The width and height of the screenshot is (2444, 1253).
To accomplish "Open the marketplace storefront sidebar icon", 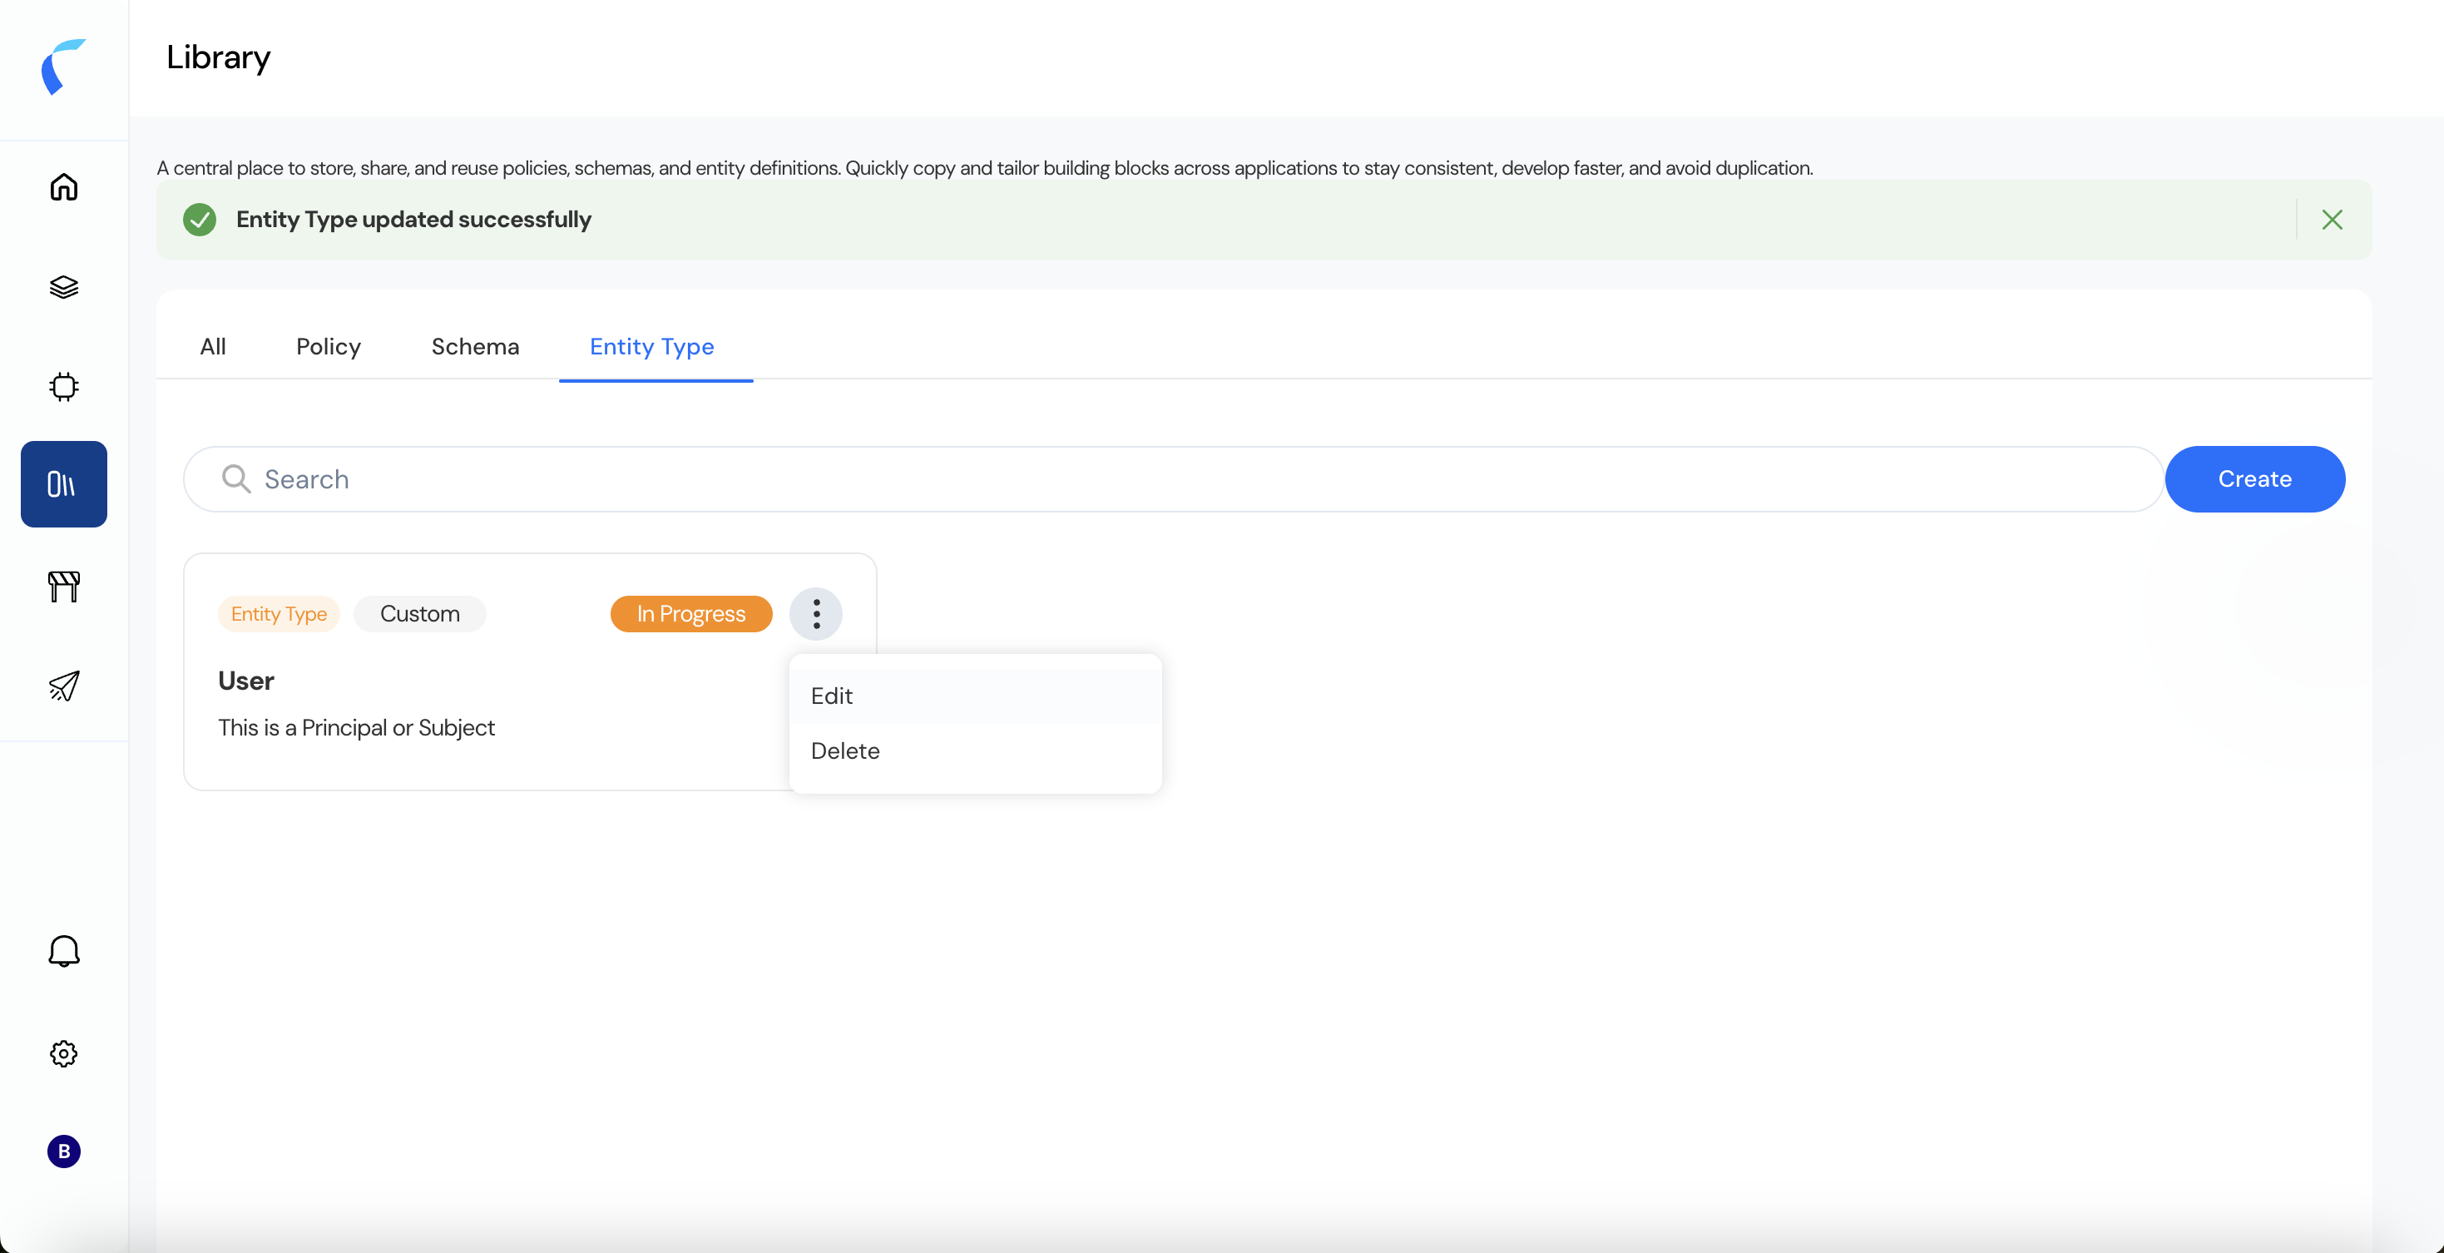I will [x=63, y=586].
